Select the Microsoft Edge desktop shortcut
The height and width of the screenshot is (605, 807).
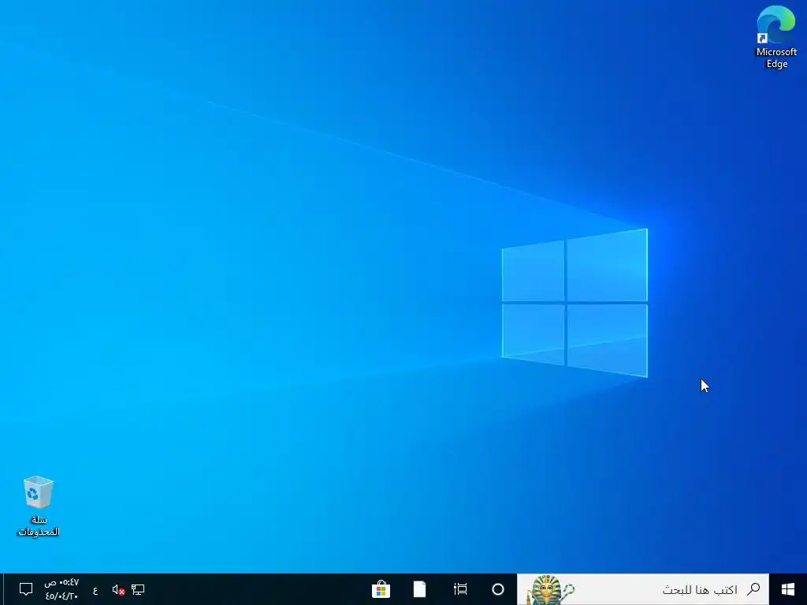(x=776, y=37)
